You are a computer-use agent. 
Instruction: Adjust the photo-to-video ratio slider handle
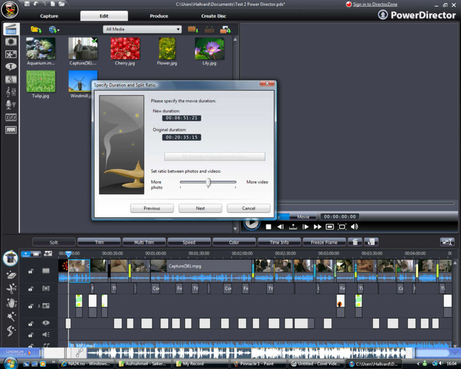click(x=208, y=183)
